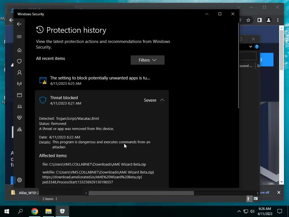
Task: Click Chrome bookmark star icon
Action: tap(248, 20)
